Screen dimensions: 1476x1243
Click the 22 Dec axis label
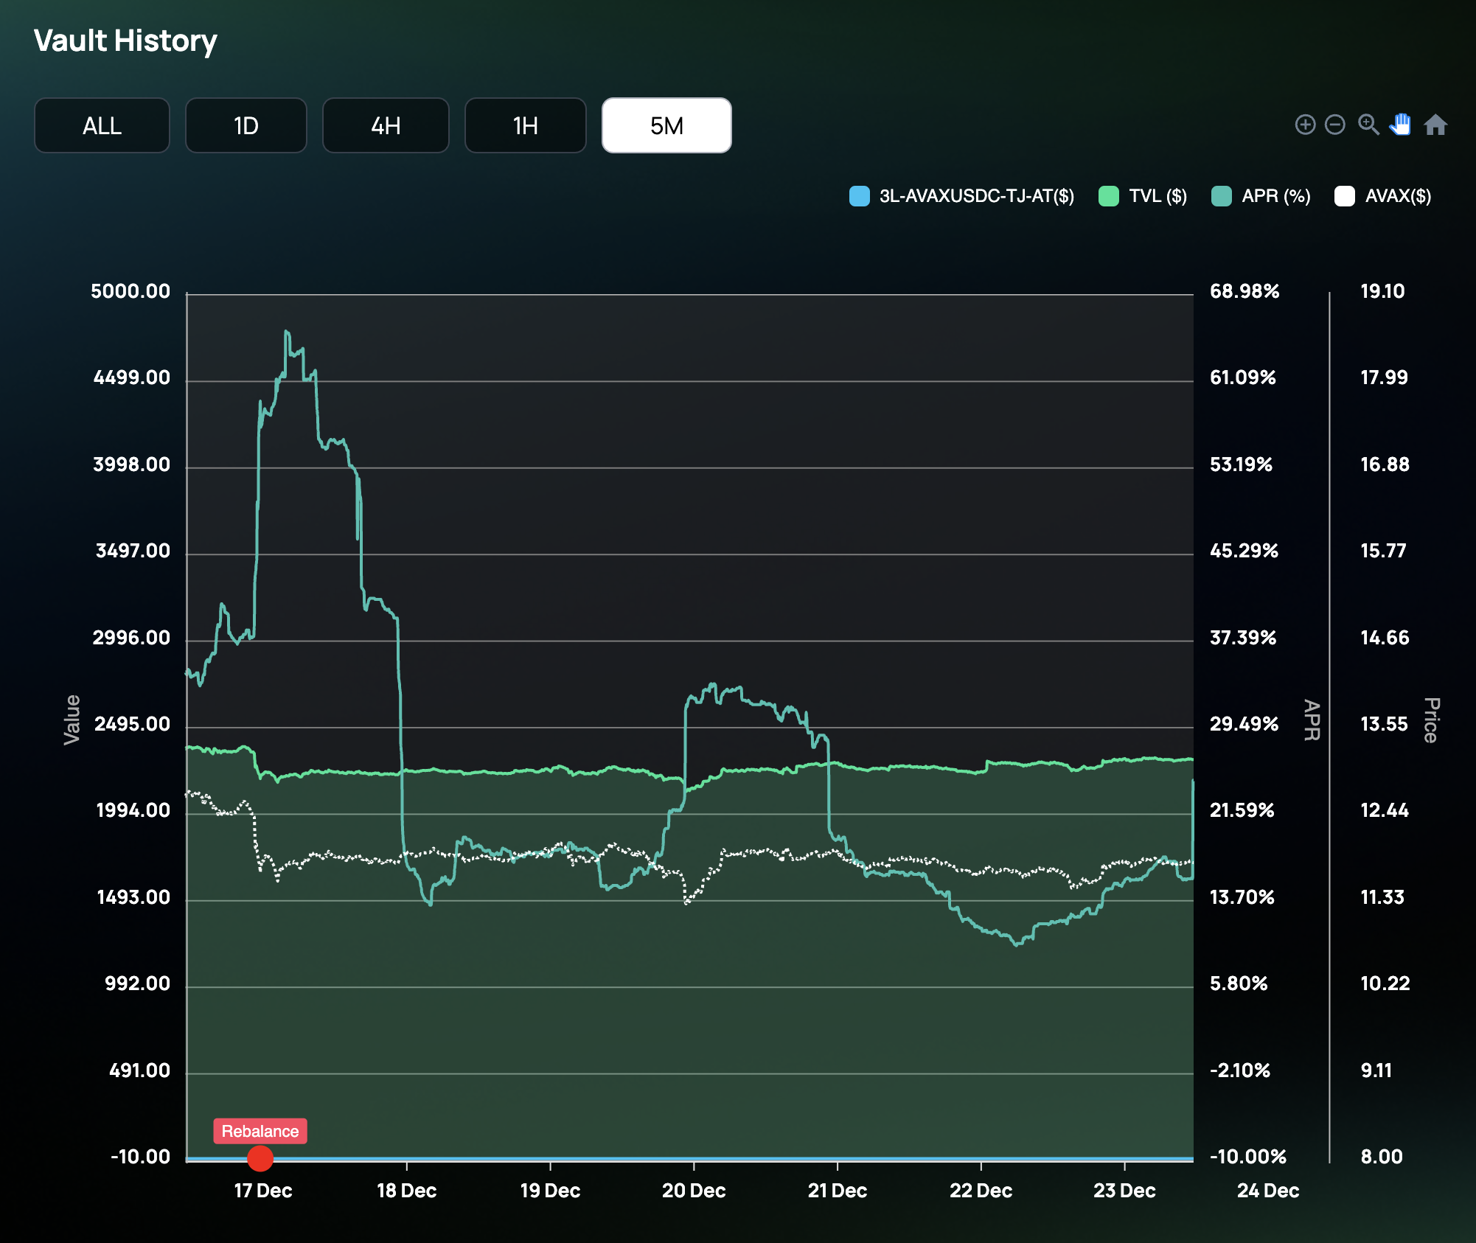[x=981, y=1191]
